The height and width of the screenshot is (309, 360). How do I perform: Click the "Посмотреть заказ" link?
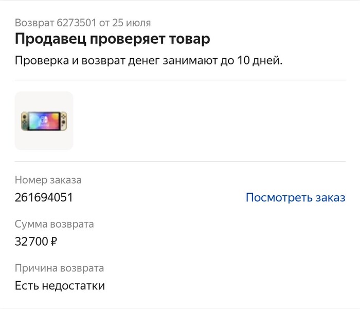click(x=295, y=198)
